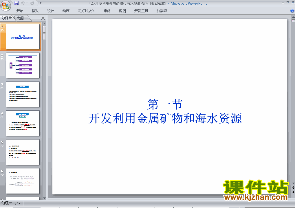Screen dimensions: 295x208
Task: Open the 审阅 ribbon tab
Action: [107, 11]
